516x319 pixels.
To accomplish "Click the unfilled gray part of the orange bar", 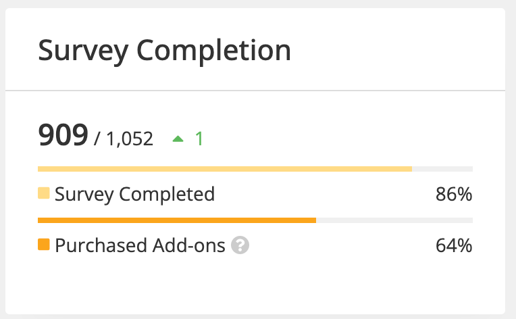I will coord(394,220).
